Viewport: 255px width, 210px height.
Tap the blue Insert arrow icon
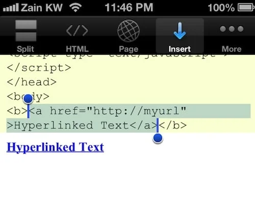[180, 31]
